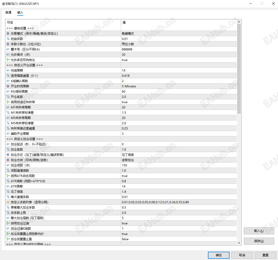Click the 01 icon beside K线确认根数

8,81
